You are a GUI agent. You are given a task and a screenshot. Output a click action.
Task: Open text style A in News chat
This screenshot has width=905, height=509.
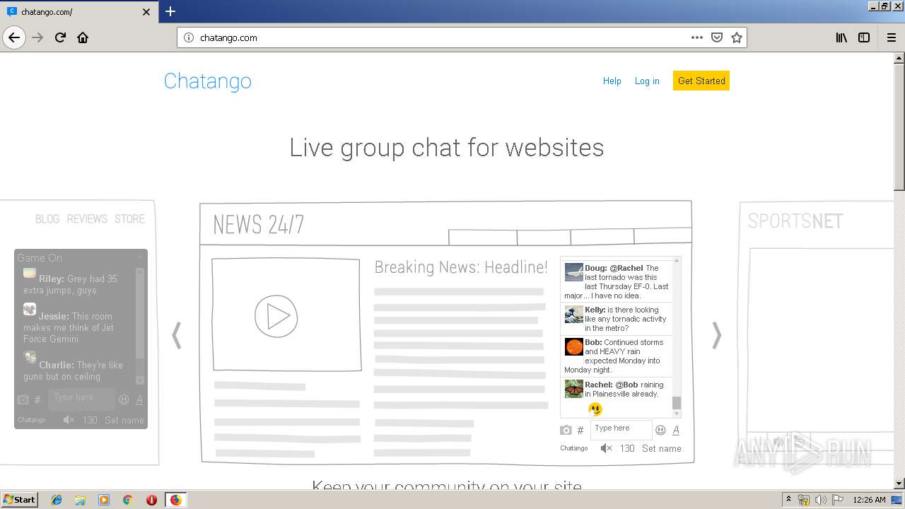pos(676,430)
